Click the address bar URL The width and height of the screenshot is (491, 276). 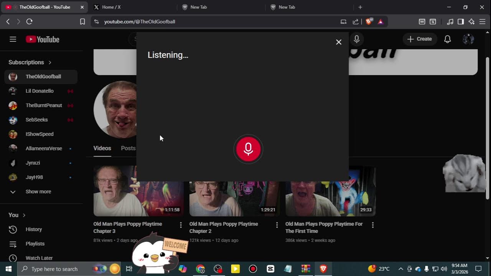140,21
